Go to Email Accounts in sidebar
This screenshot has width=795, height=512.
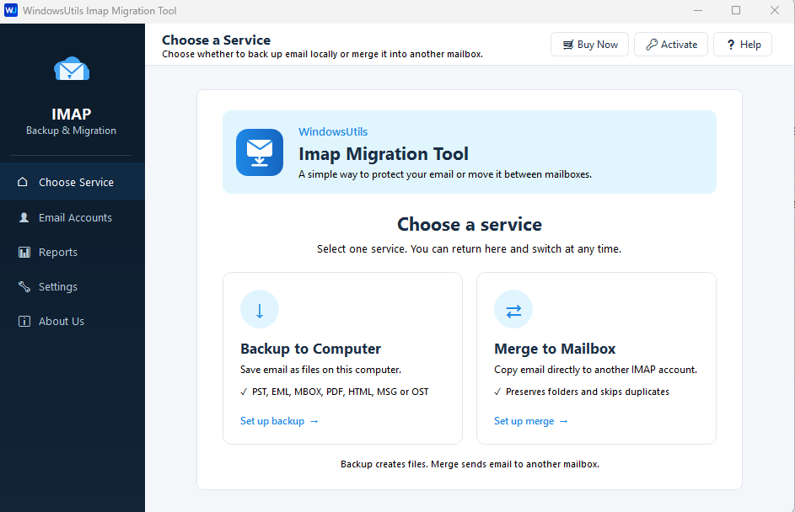coord(73,217)
